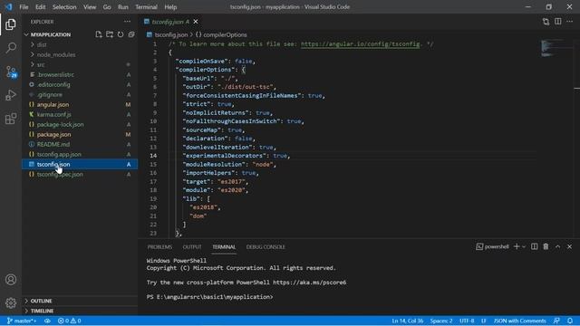This screenshot has height=326, width=580.
Task: Split the terminal panel
Action: click(534, 246)
